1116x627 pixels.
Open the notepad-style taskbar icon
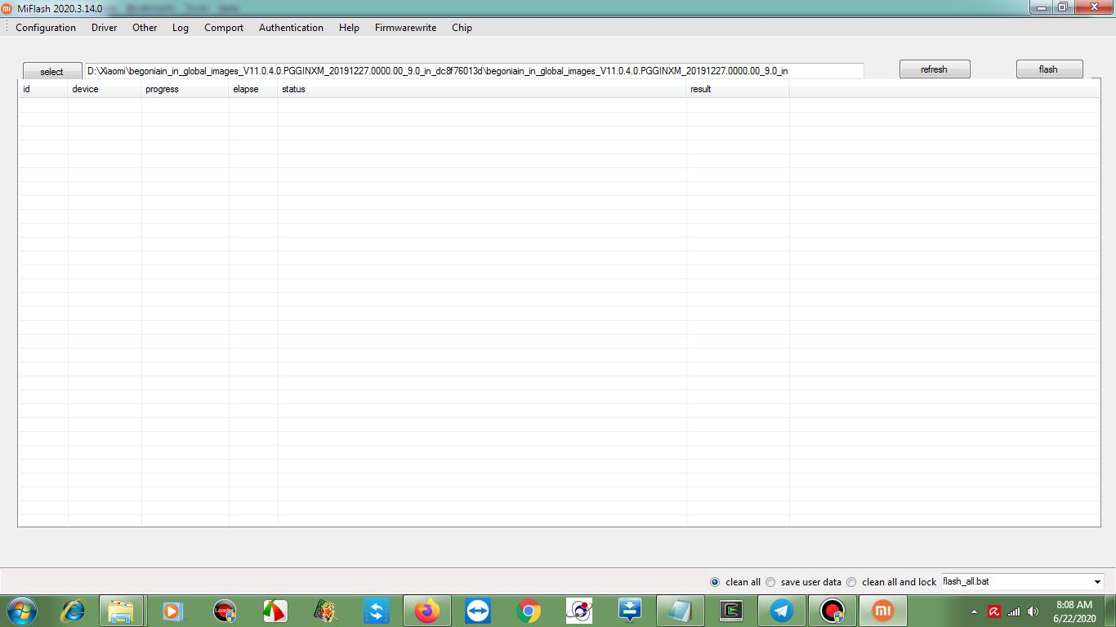tap(680, 611)
